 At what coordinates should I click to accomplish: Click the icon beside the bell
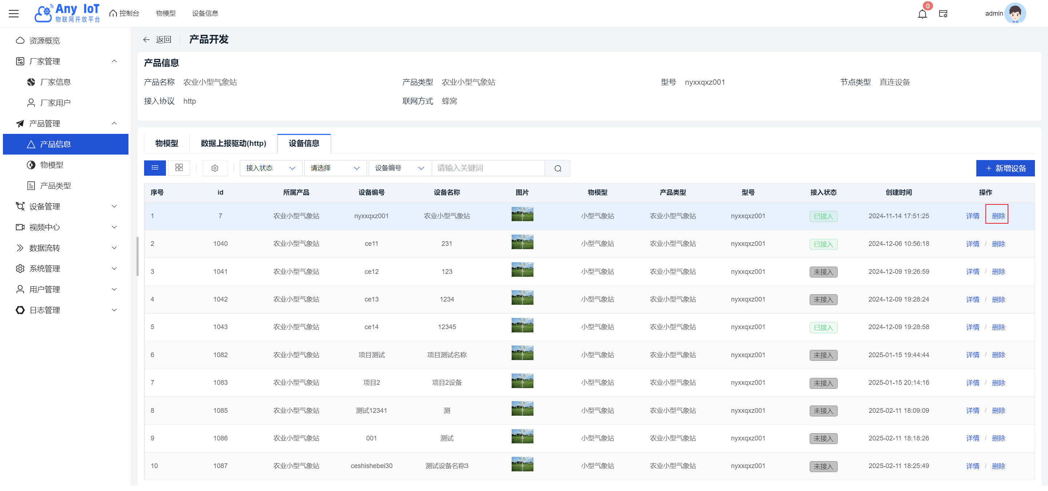(942, 14)
